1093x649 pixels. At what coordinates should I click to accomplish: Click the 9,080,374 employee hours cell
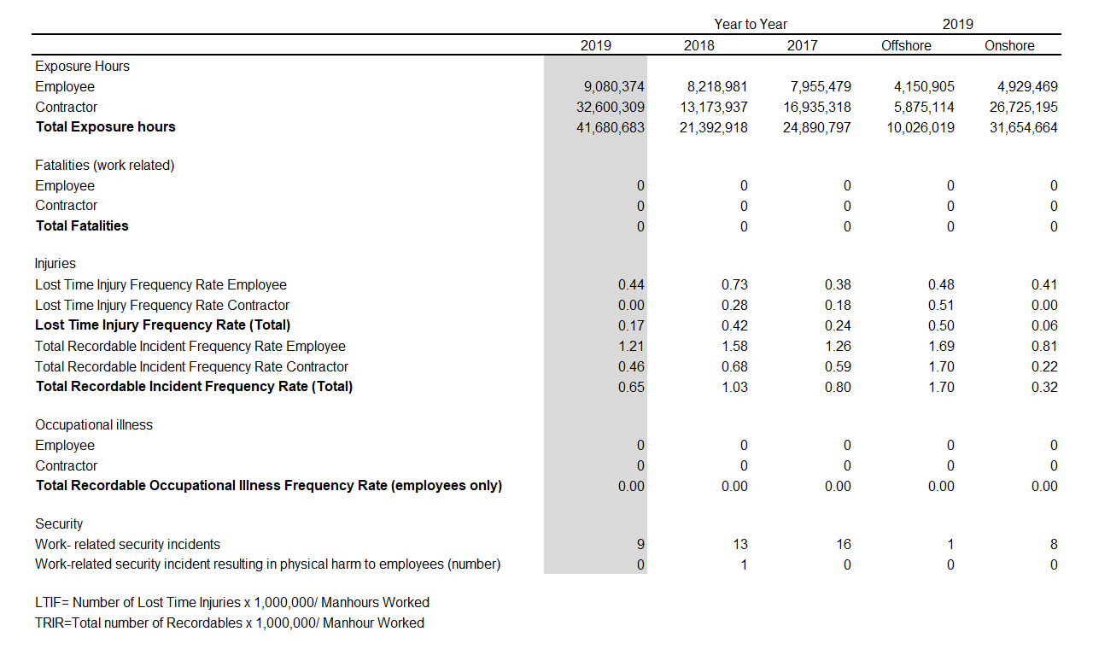614,87
